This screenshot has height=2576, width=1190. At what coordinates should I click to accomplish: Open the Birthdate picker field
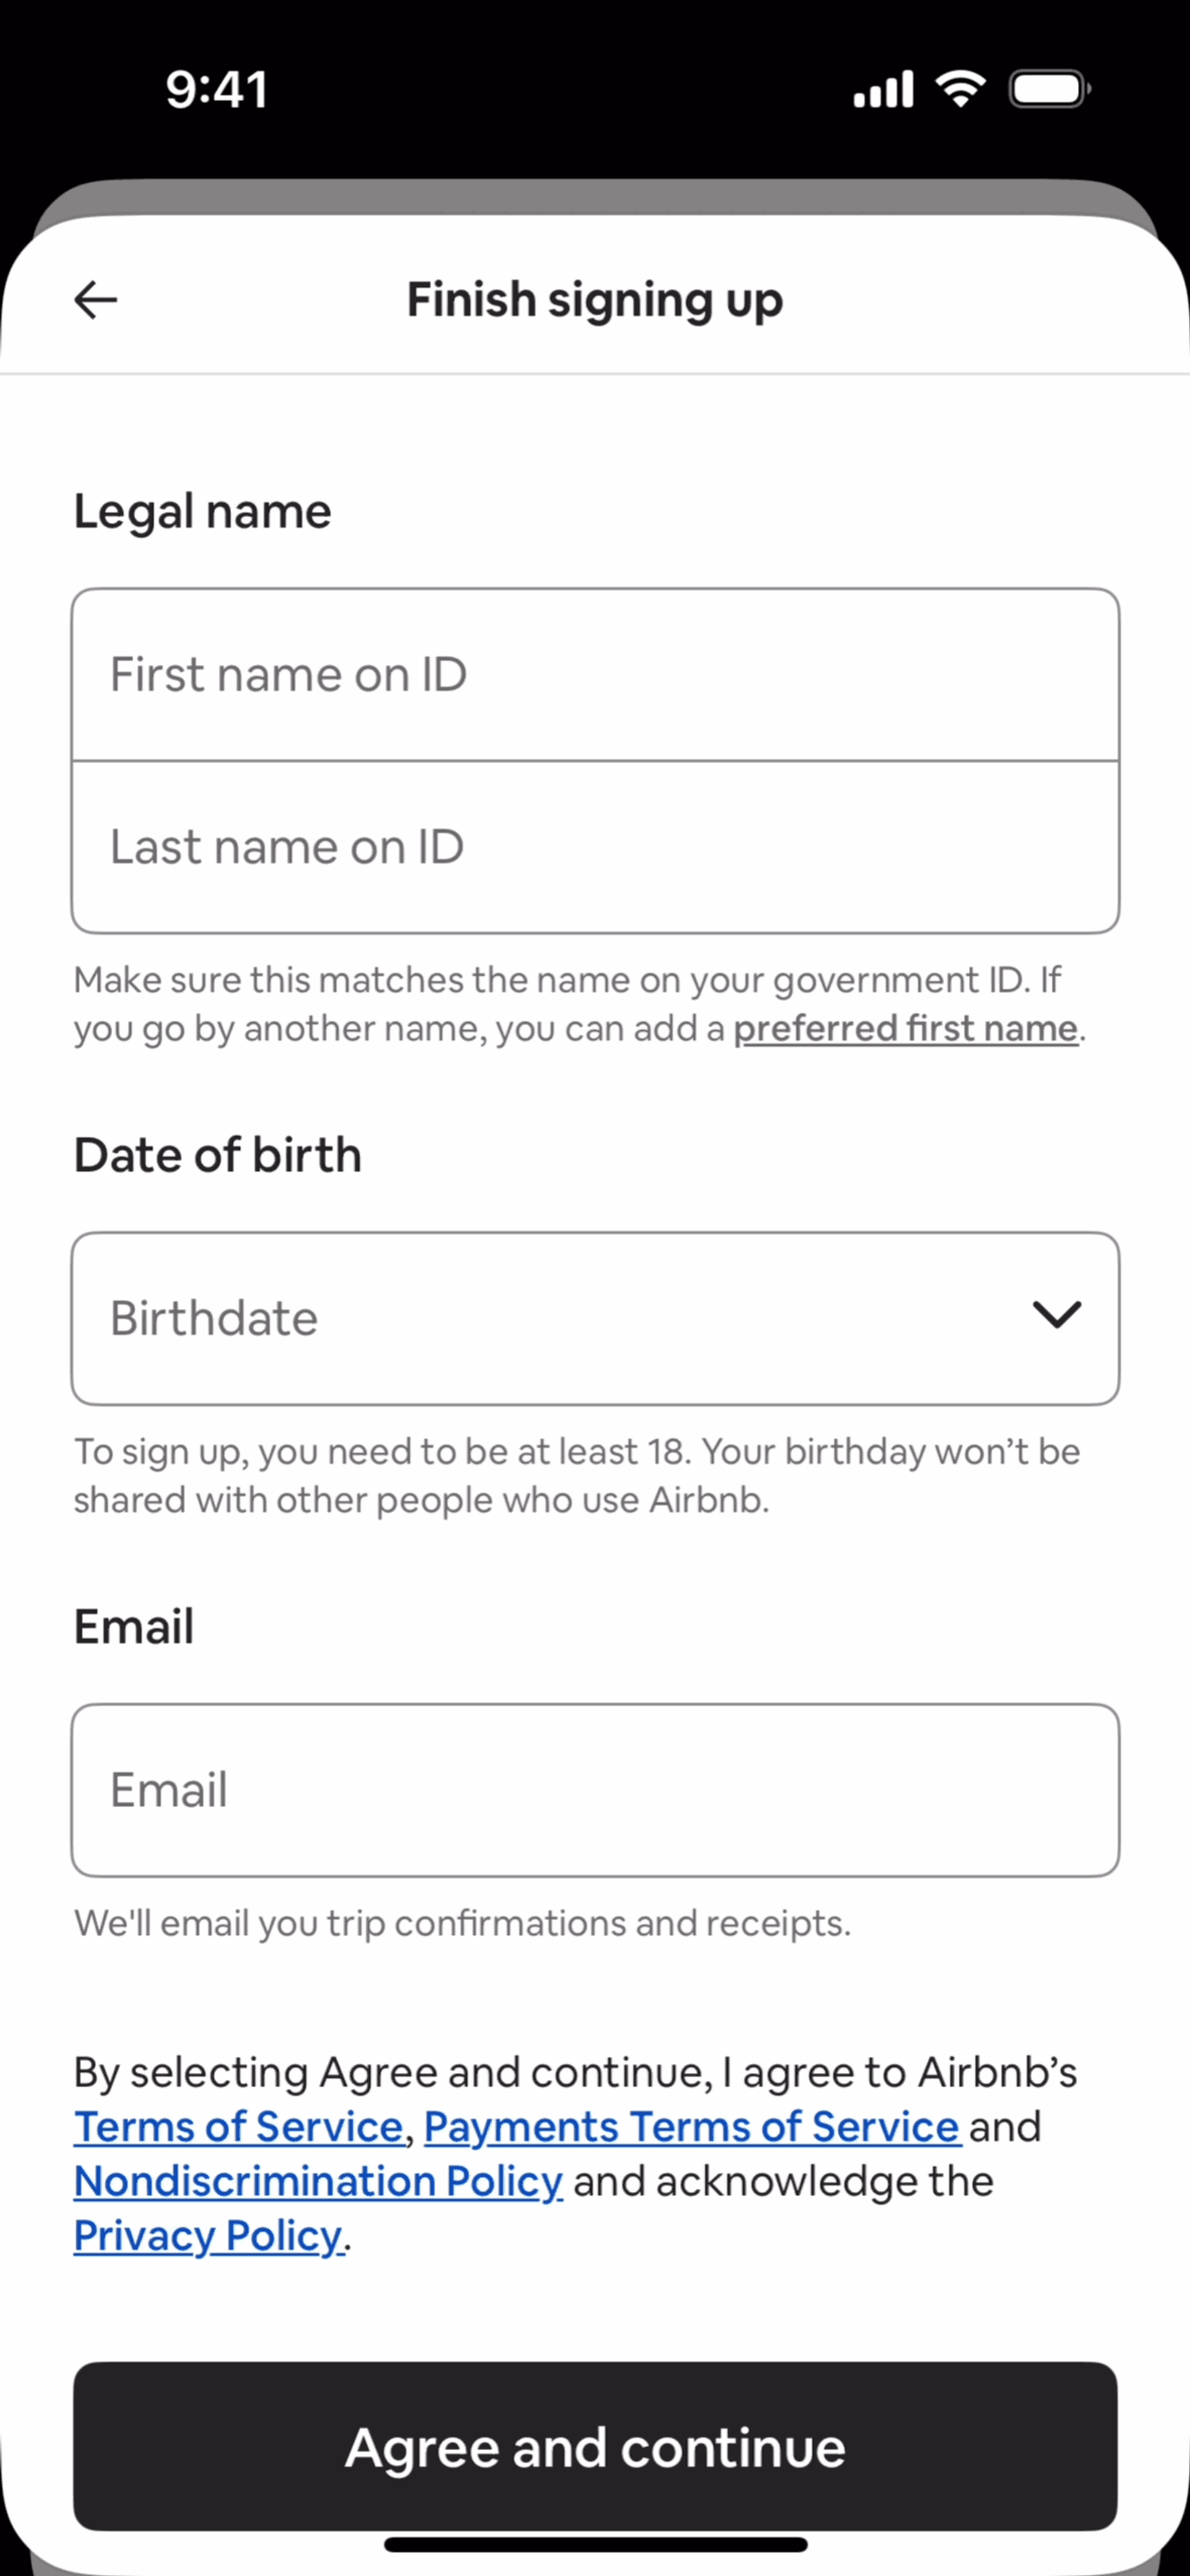click(596, 1318)
